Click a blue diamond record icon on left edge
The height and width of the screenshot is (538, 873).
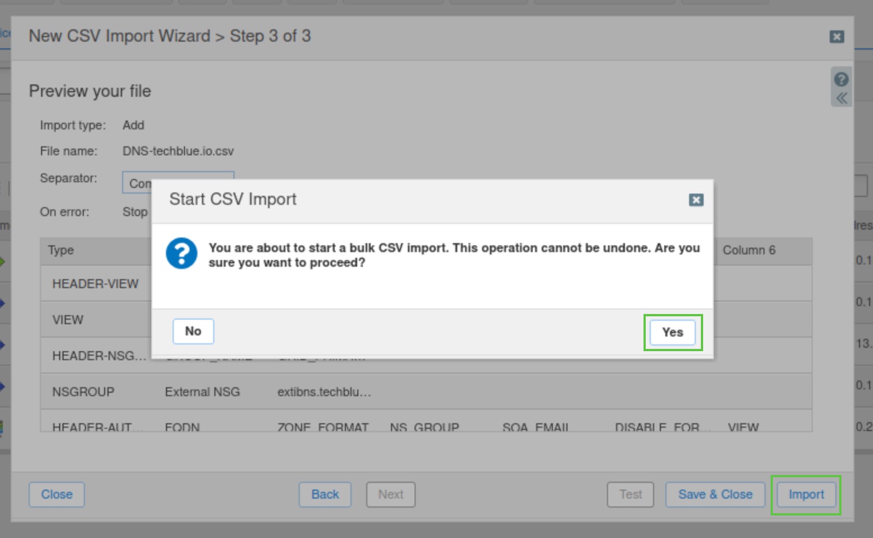point(3,303)
